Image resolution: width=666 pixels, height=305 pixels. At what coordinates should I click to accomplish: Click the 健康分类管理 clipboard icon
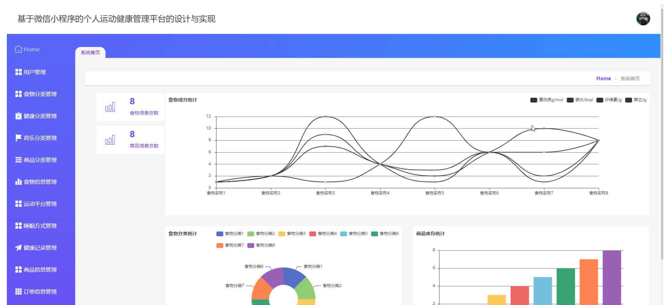[18, 116]
